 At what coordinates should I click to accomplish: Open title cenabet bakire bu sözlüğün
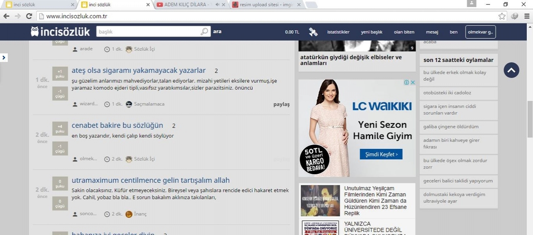pos(117,125)
